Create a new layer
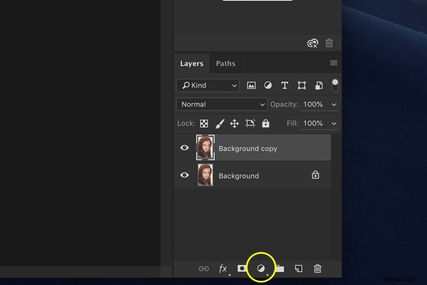Viewport: 427px width, 285px height. [x=298, y=269]
